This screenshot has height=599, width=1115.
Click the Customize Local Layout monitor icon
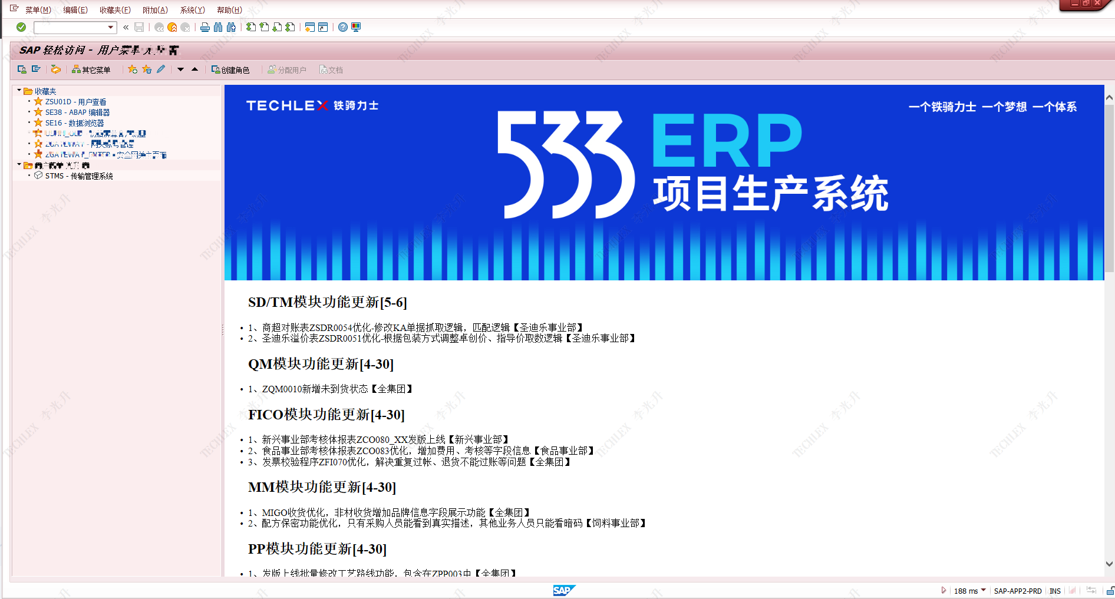[356, 27]
